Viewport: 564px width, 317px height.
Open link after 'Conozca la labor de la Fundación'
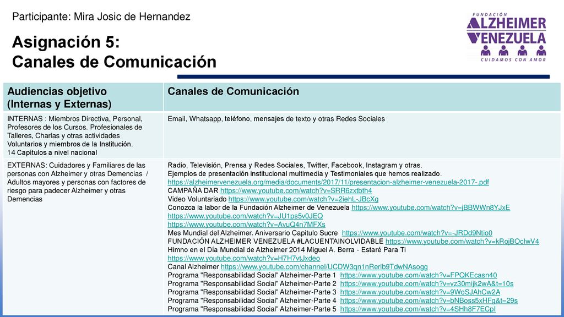431,207
